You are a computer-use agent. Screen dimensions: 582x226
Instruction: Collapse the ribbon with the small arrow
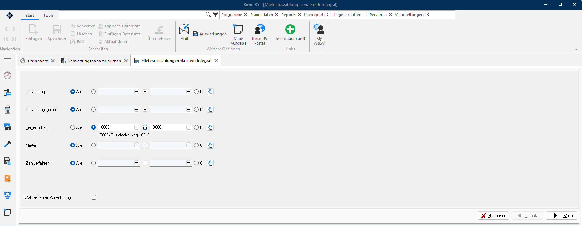pos(576,49)
